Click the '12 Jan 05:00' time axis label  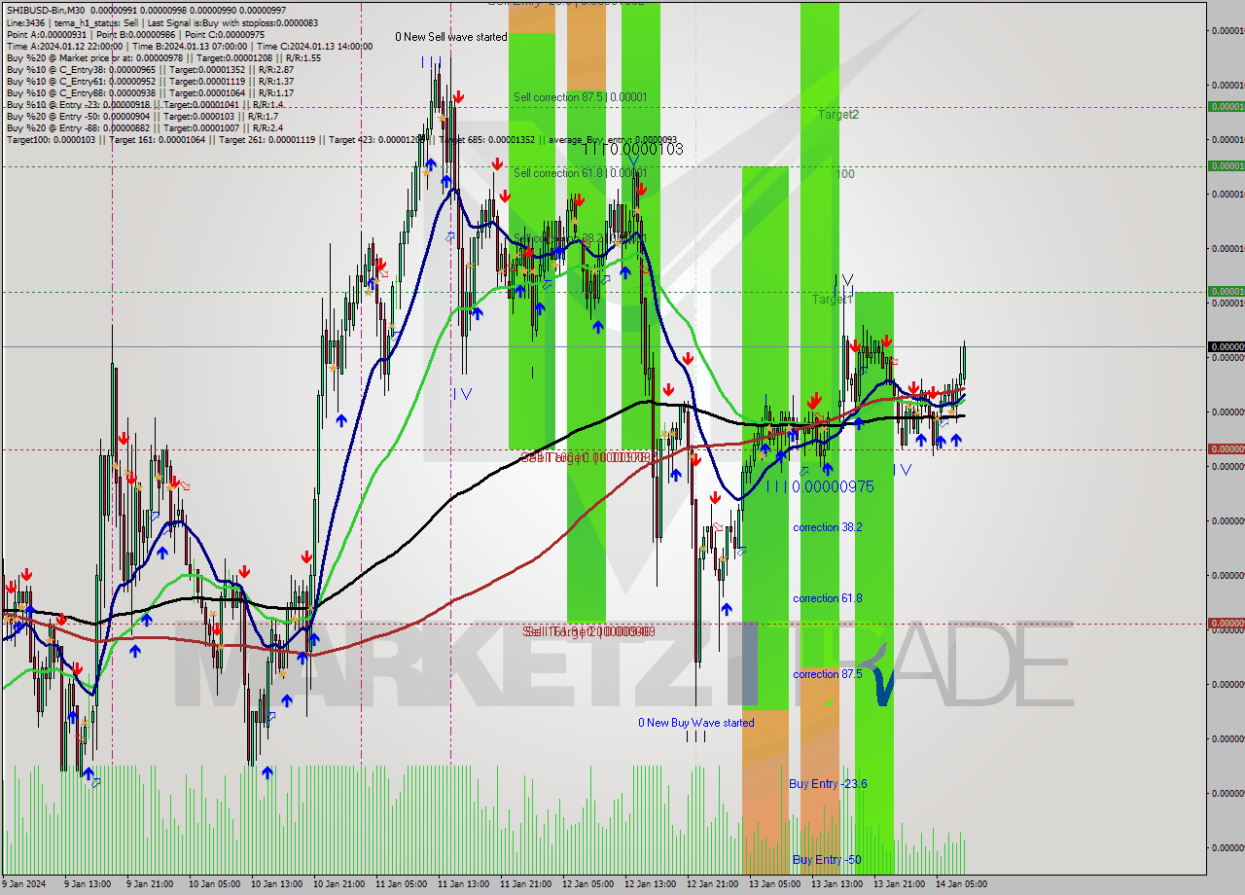(587, 884)
